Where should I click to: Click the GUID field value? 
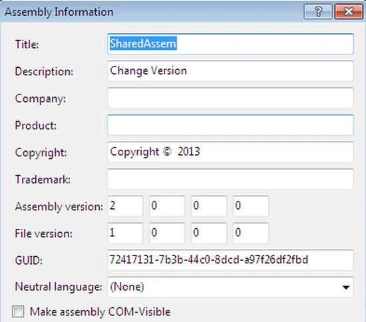[x=230, y=260]
